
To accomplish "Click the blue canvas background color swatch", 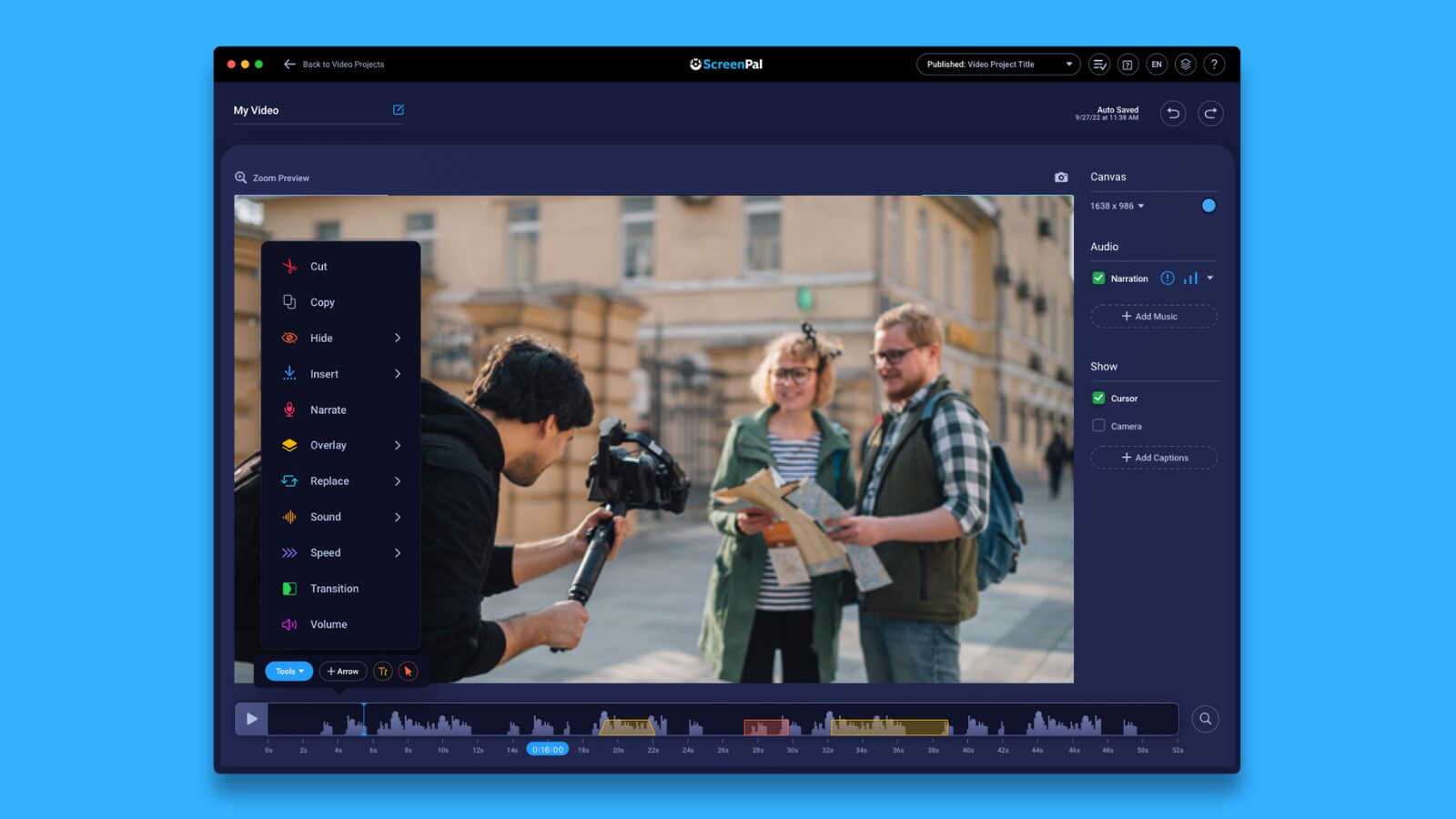I will point(1208,206).
